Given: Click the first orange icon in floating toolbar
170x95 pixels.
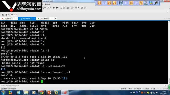Looking at the screenshot, I should [x=99, y=3].
